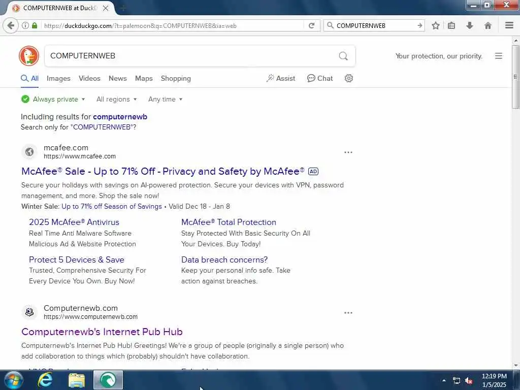
Task: Switch to the Videos tab
Action: coord(89,78)
